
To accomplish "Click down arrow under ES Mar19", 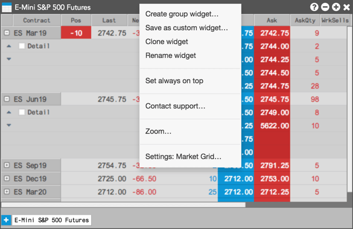I will pyautogui.click(x=9, y=59).
